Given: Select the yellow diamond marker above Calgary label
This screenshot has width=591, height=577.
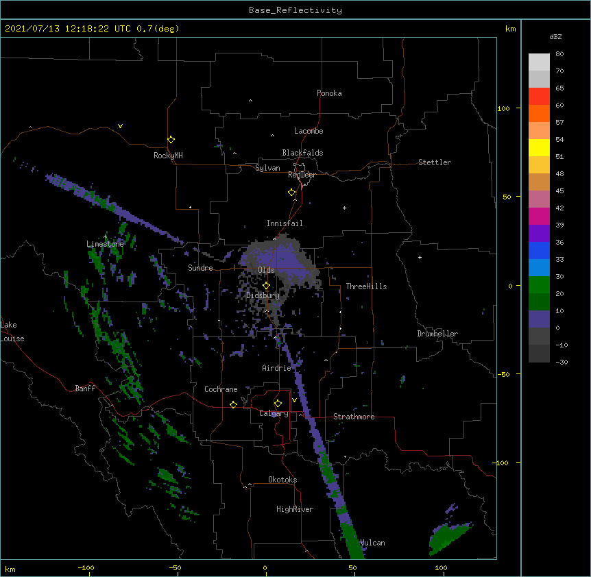Looking at the screenshot, I should pos(278,404).
